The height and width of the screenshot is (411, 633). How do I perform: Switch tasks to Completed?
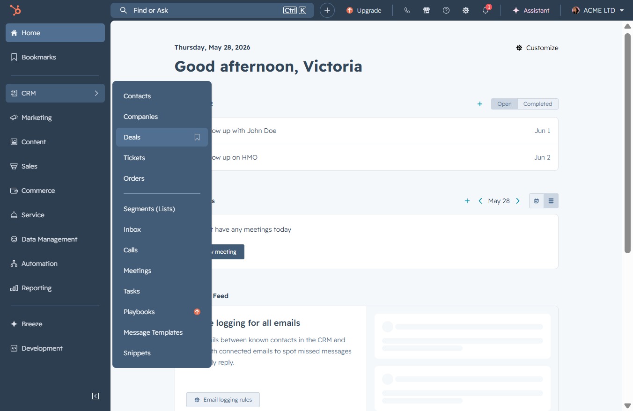pos(538,104)
